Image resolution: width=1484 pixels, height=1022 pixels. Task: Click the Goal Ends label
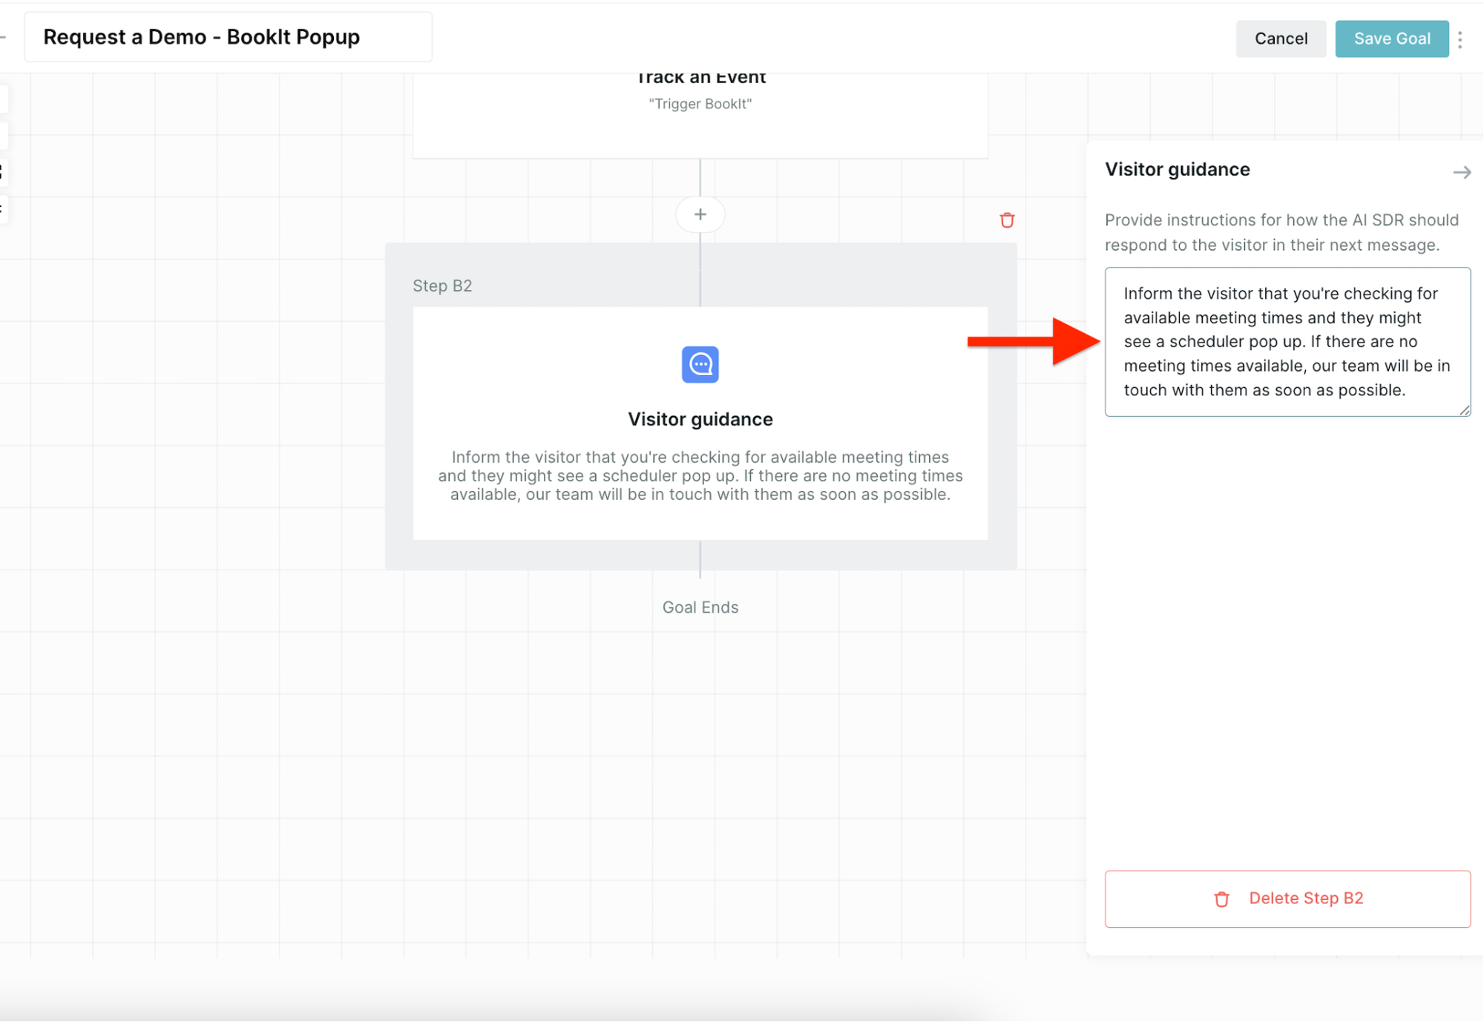(700, 607)
